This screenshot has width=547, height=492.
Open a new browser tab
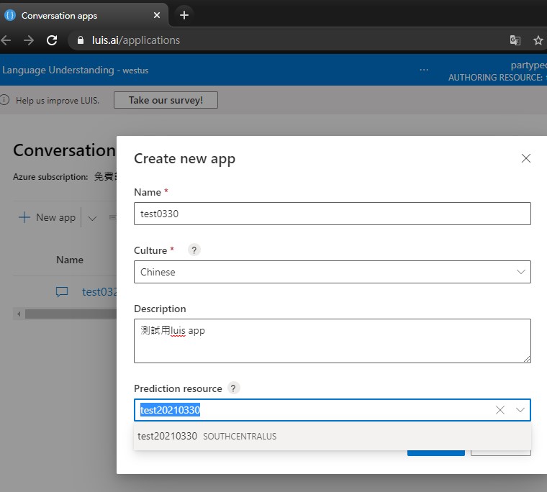184,15
